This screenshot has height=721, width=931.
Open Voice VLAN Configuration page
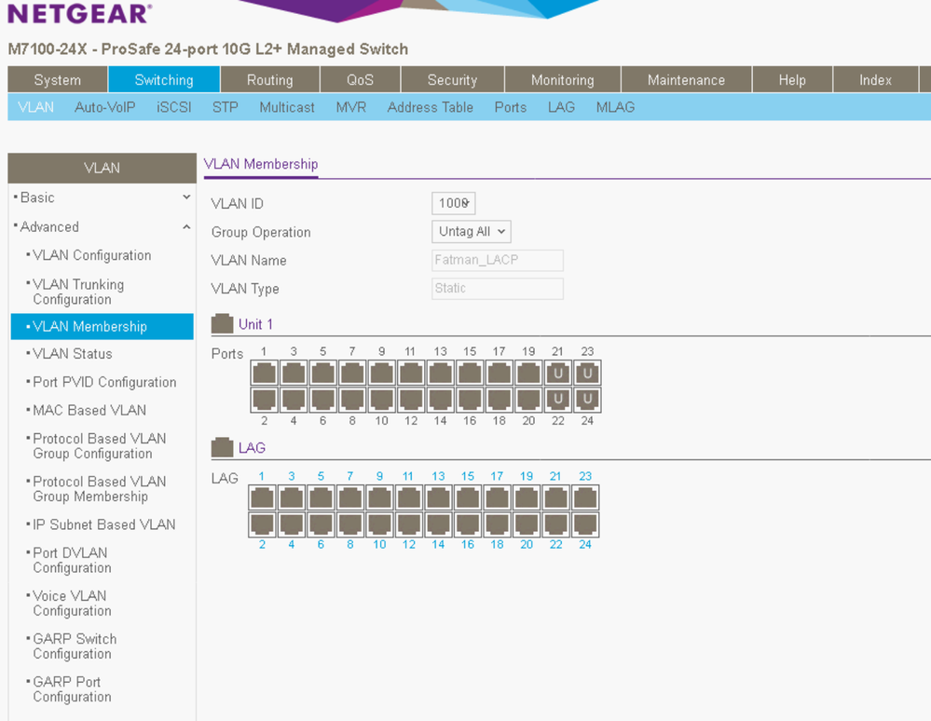pyautogui.click(x=72, y=603)
